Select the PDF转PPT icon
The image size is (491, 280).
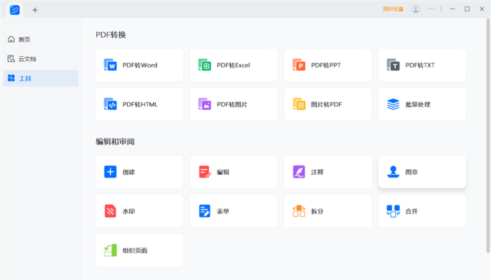(x=299, y=65)
